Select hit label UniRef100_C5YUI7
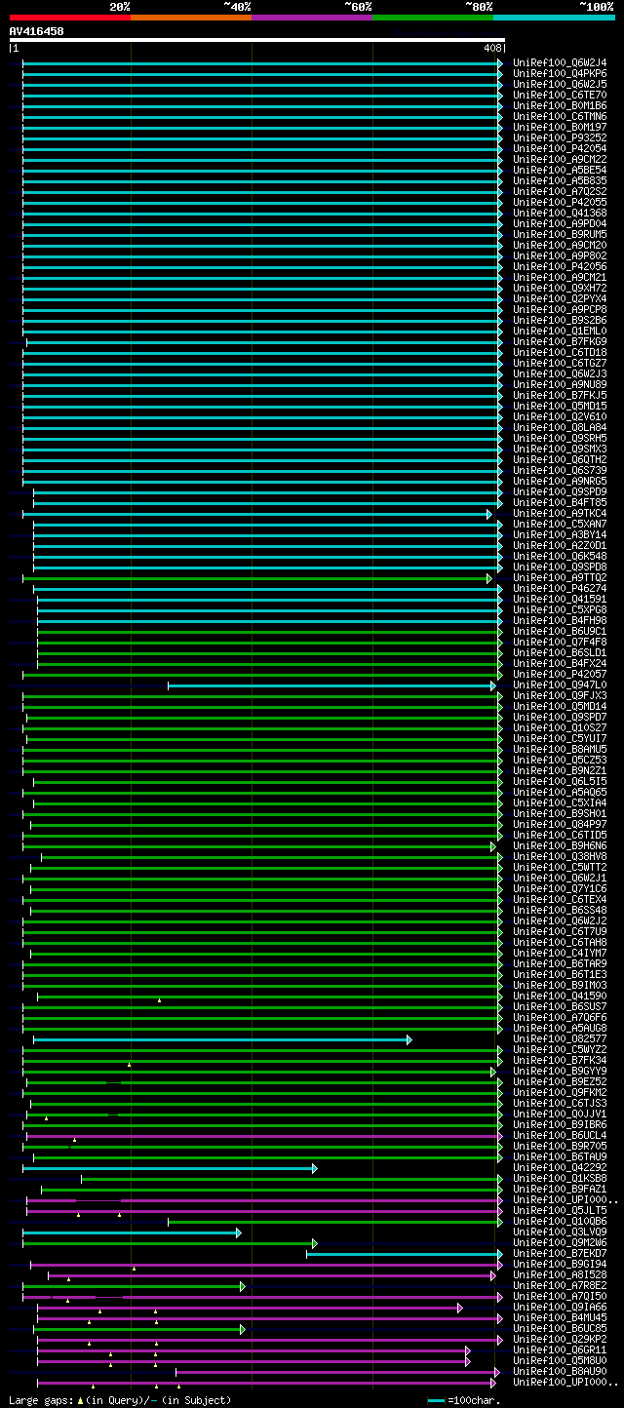 point(560,739)
